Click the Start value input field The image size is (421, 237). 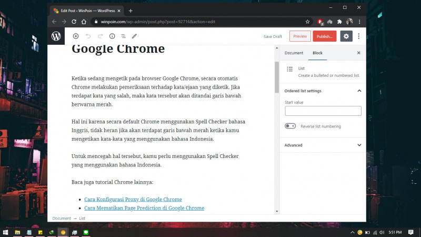pyautogui.click(x=323, y=111)
